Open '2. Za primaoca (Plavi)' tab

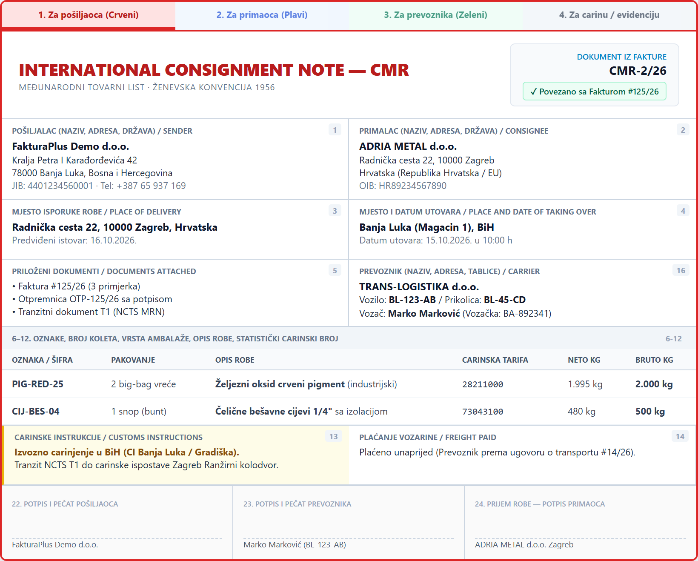262,15
